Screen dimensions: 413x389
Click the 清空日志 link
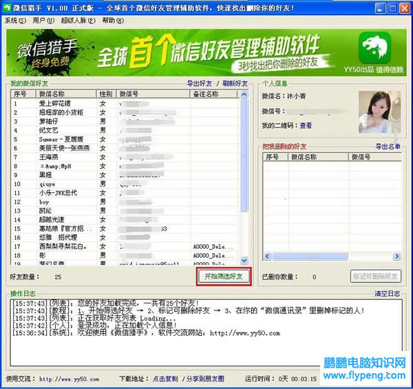coord(387,293)
